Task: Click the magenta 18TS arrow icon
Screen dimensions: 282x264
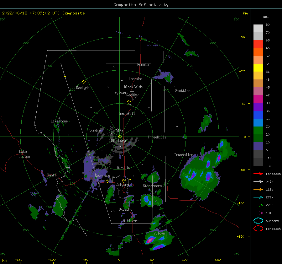Action: (x=258, y=213)
